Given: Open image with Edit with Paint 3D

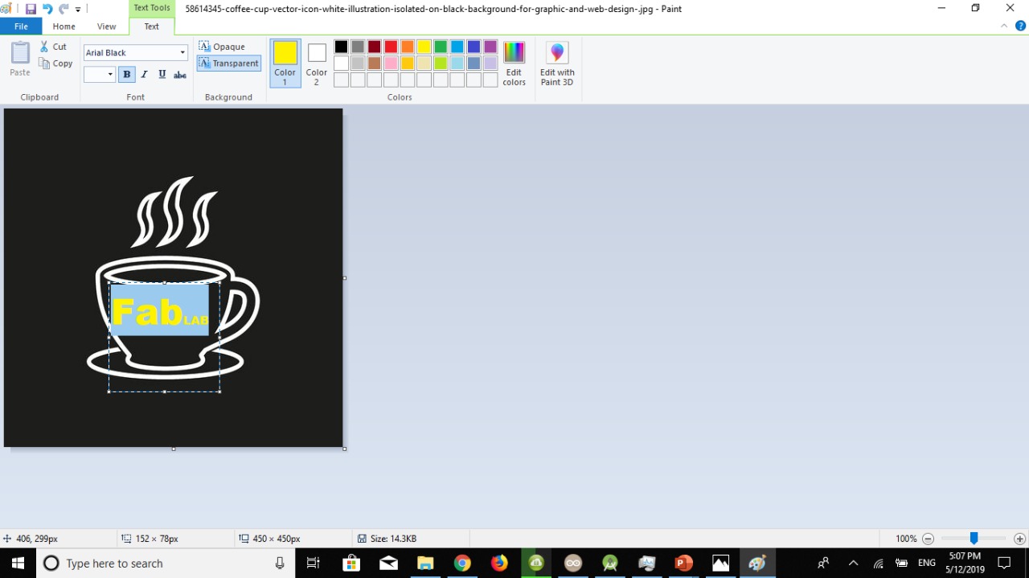Looking at the screenshot, I should coord(557,63).
